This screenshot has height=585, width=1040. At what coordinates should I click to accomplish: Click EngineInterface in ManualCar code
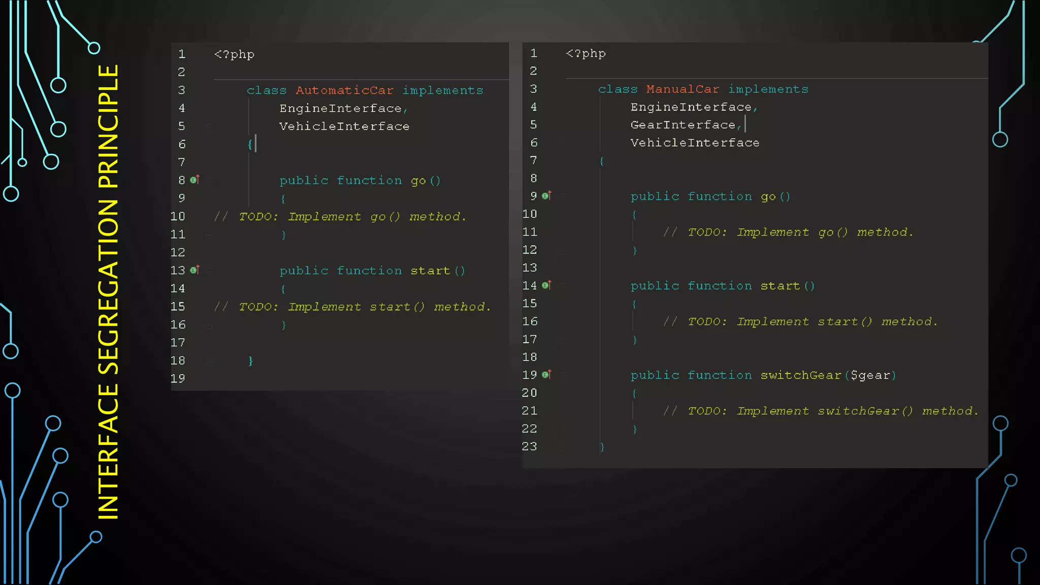pyautogui.click(x=691, y=107)
